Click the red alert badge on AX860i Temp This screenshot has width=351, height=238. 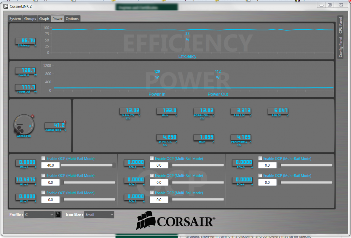coord(64,122)
